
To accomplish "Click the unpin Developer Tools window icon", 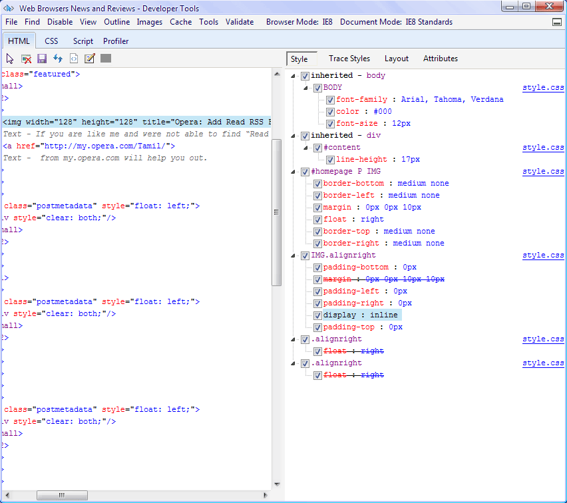I will point(556,22).
